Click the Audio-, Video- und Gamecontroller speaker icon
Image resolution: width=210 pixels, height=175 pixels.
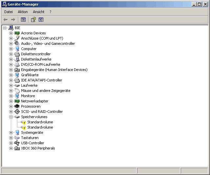click(x=17, y=44)
